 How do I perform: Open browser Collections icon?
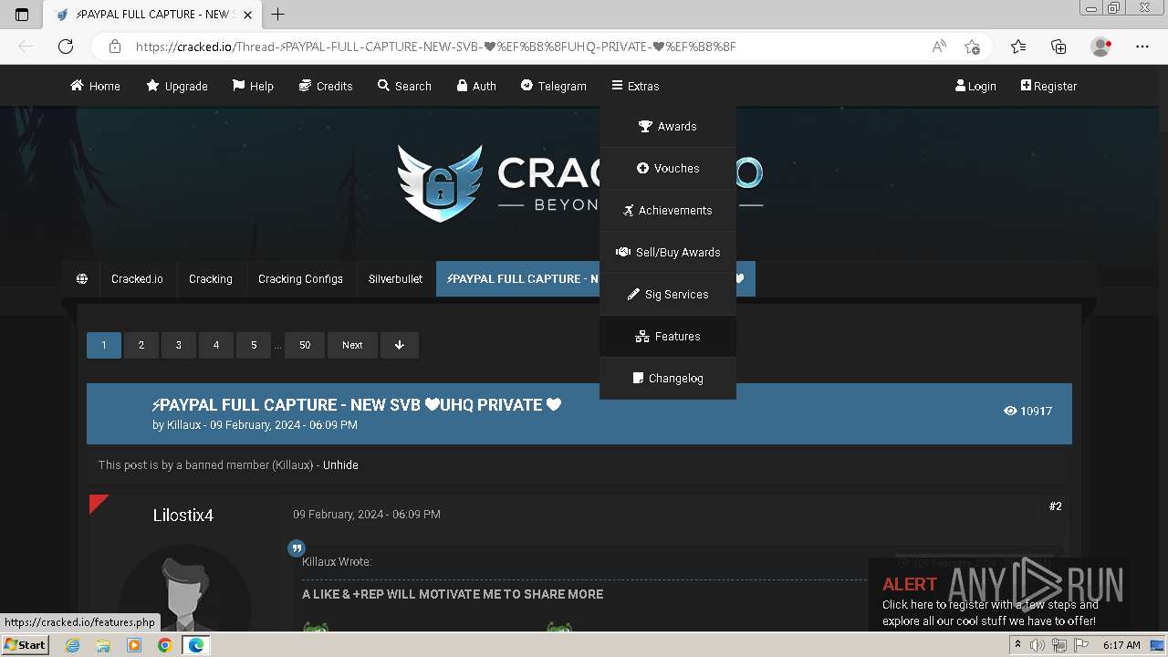(1058, 47)
